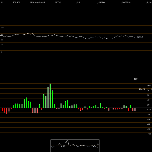Click the MR panel label
This screenshot has width=152, height=152.
pyautogui.click(x=136, y=79)
